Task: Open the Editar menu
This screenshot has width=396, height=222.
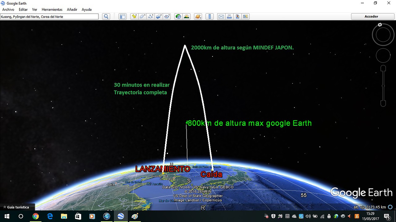Action: tap(23, 10)
